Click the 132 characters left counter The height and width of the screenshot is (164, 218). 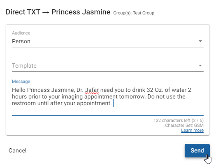tap(179, 120)
